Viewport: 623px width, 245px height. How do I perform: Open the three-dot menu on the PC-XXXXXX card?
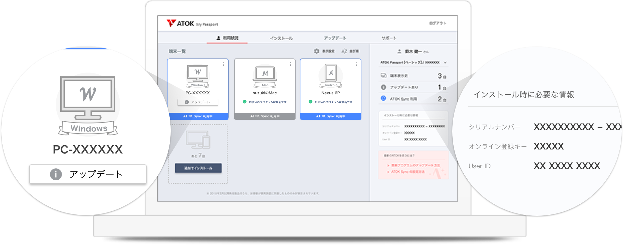coord(223,64)
